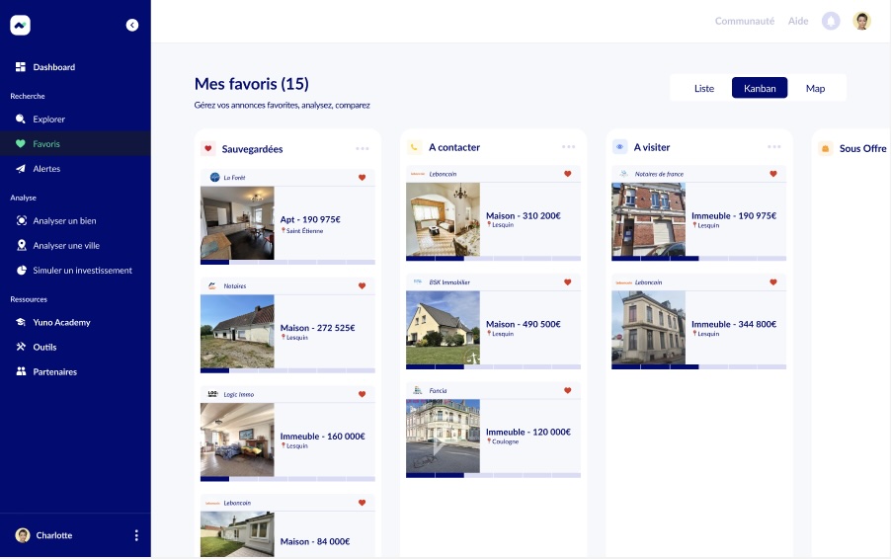Viewport: 891px width, 559px height.
Task: Click the Analyser un bien icon
Action: pos(22,220)
